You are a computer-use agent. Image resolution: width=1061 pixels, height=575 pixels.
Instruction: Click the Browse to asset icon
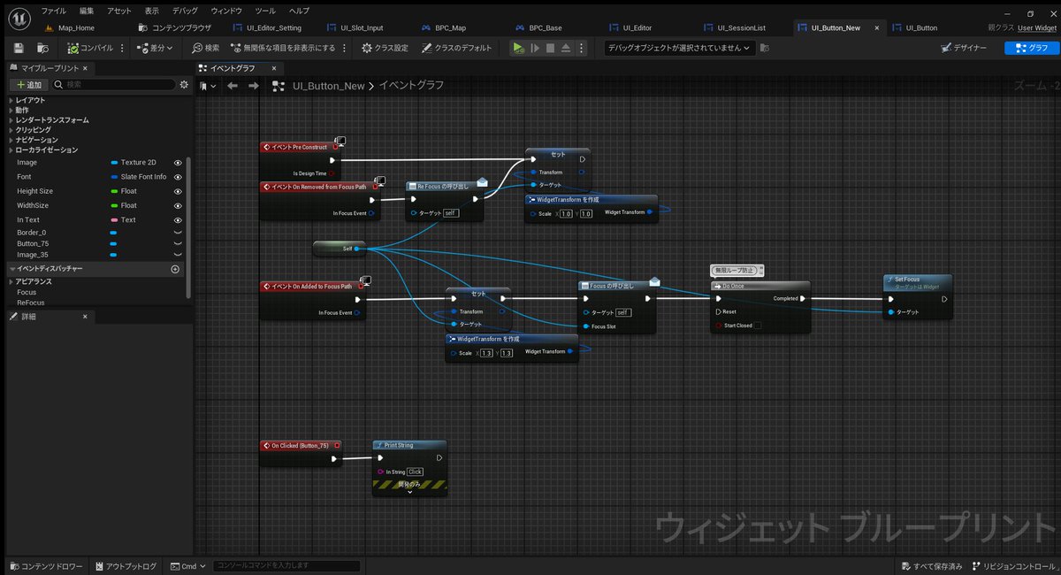click(x=42, y=48)
